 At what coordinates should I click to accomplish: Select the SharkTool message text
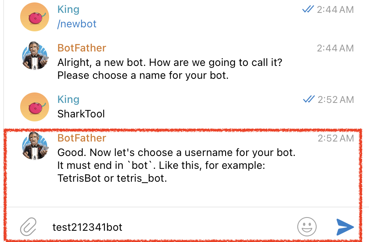click(81, 114)
